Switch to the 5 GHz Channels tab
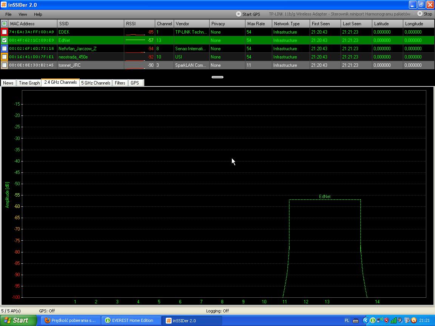Screen dimensions: 435x326 click(x=96, y=83)
